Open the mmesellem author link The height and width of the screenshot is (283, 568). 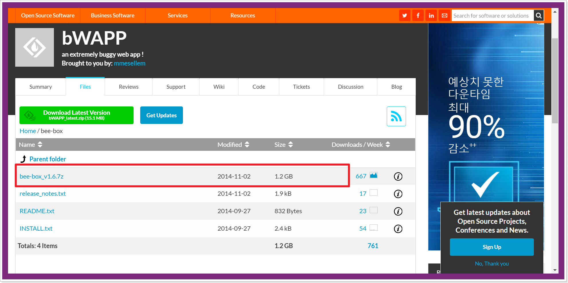point(130,63)
